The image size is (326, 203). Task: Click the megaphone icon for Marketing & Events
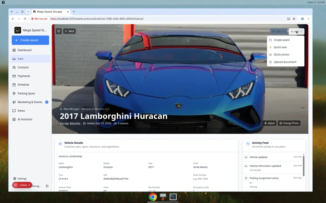(14, 102)
